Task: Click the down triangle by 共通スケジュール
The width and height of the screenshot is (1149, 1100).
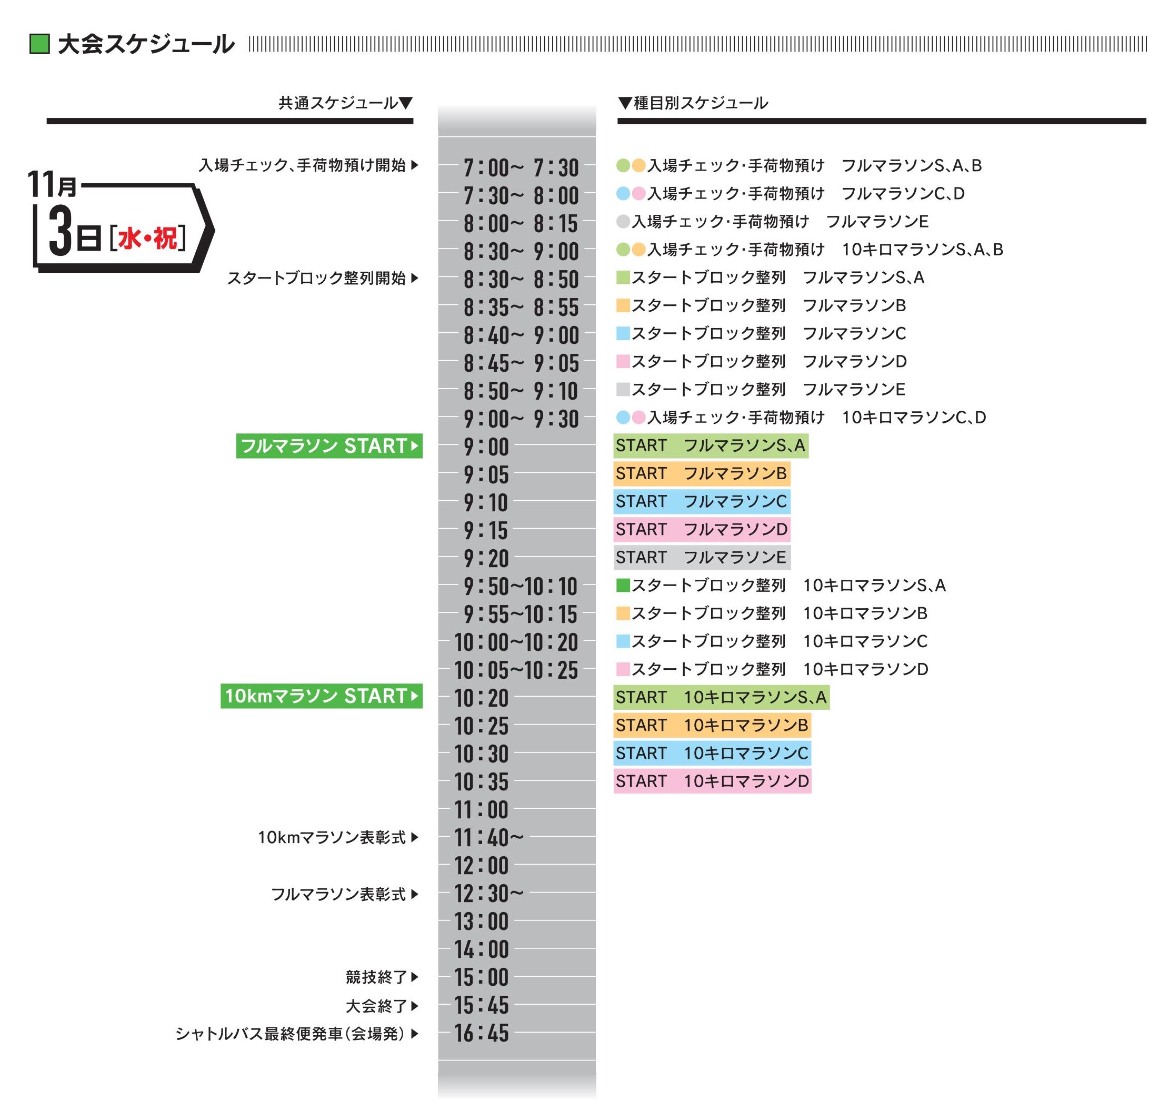Action: 406,103
